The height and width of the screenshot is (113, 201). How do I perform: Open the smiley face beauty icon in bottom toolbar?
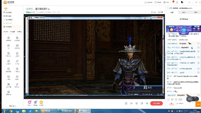point(126,103)
